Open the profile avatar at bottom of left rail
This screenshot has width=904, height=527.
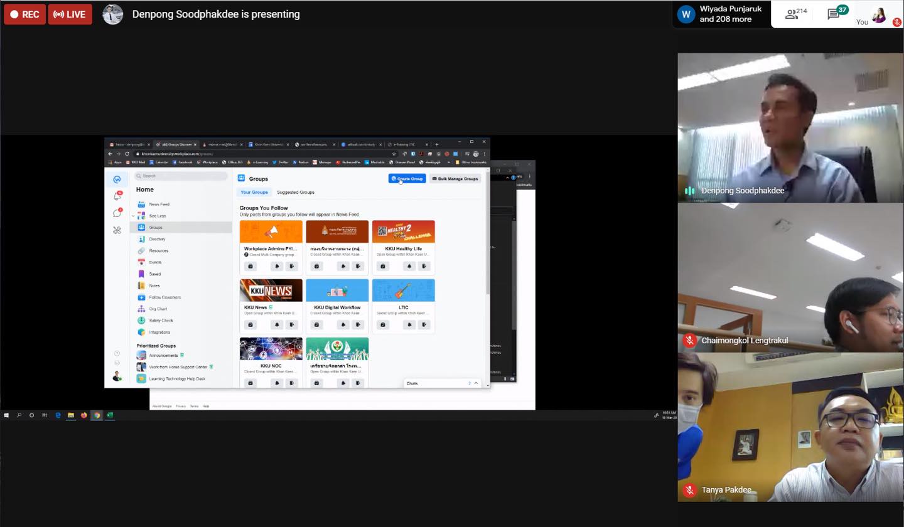(x=117, y=376)
